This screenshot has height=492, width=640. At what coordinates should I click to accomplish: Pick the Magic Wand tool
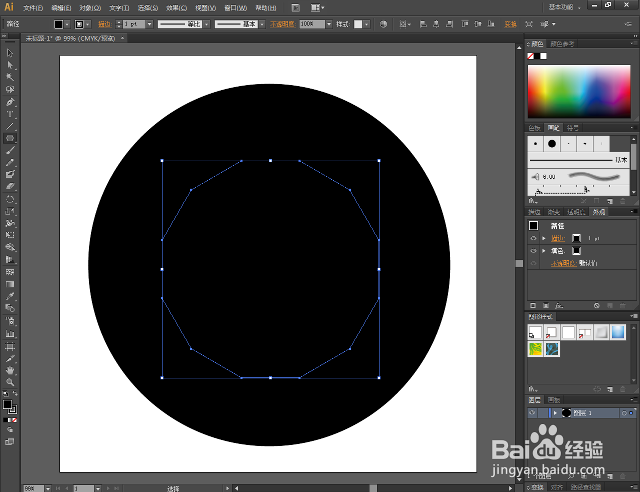click(x=10, y=77)
